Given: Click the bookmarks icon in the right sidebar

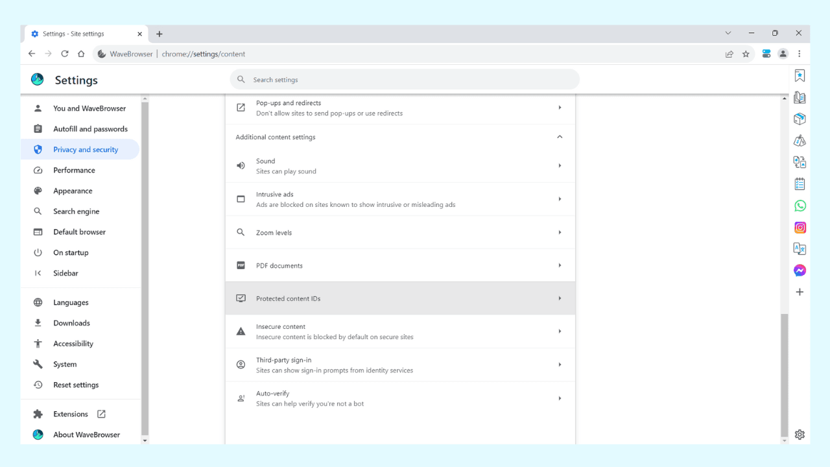Looking at the screenshot, I should point(800,76).
